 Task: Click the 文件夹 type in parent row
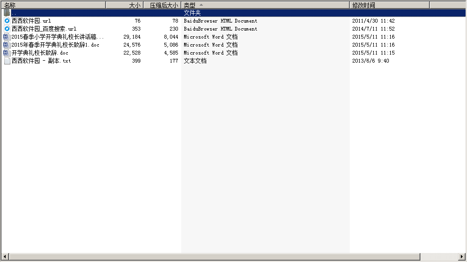[x=192, y=13]
